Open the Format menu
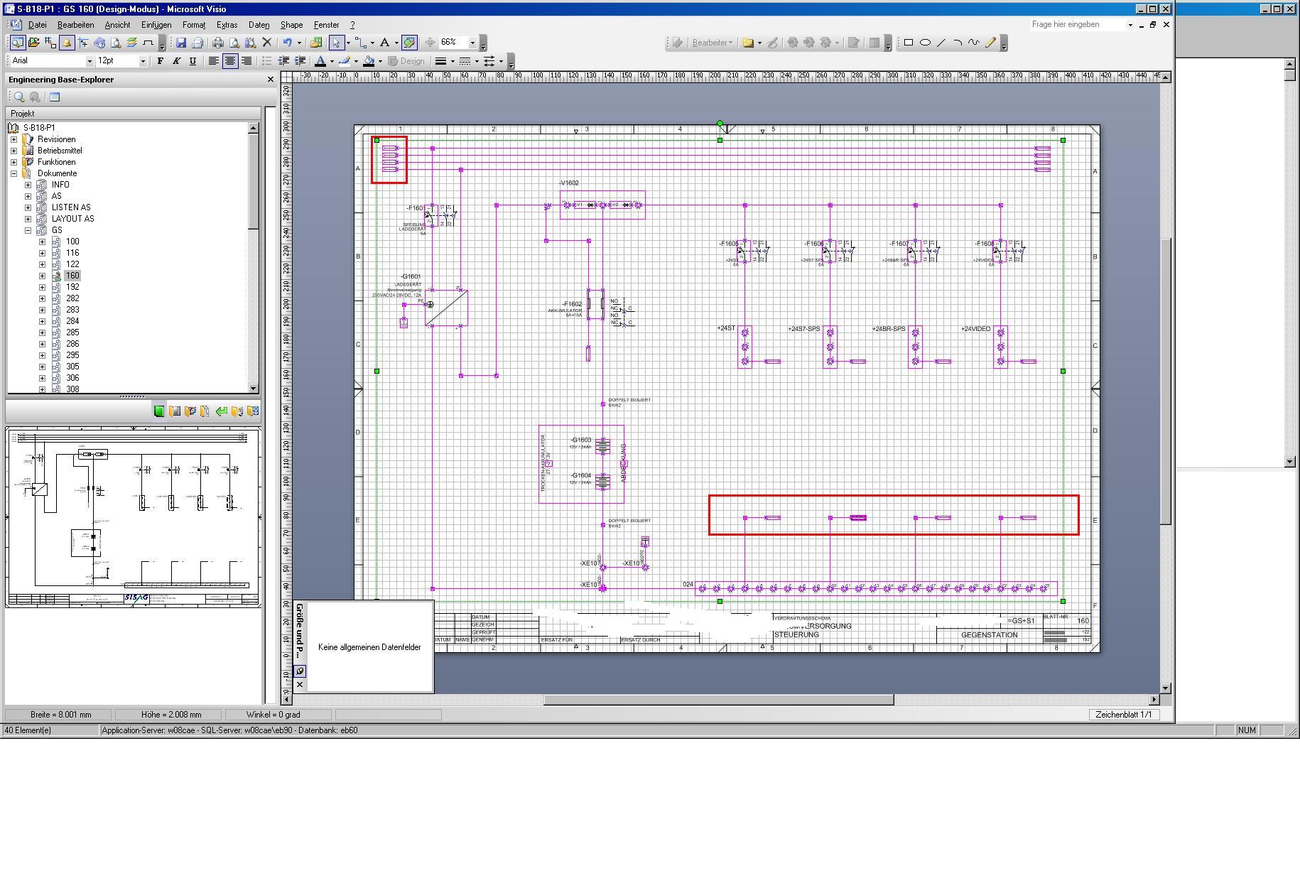Screen dimensions: 1300x893 point(194,25)
